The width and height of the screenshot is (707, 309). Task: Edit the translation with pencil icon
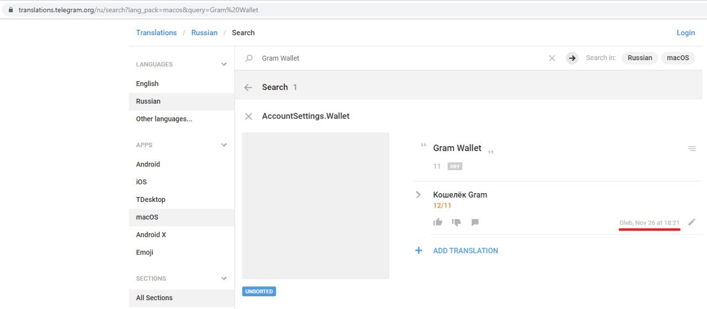(692, 222)
